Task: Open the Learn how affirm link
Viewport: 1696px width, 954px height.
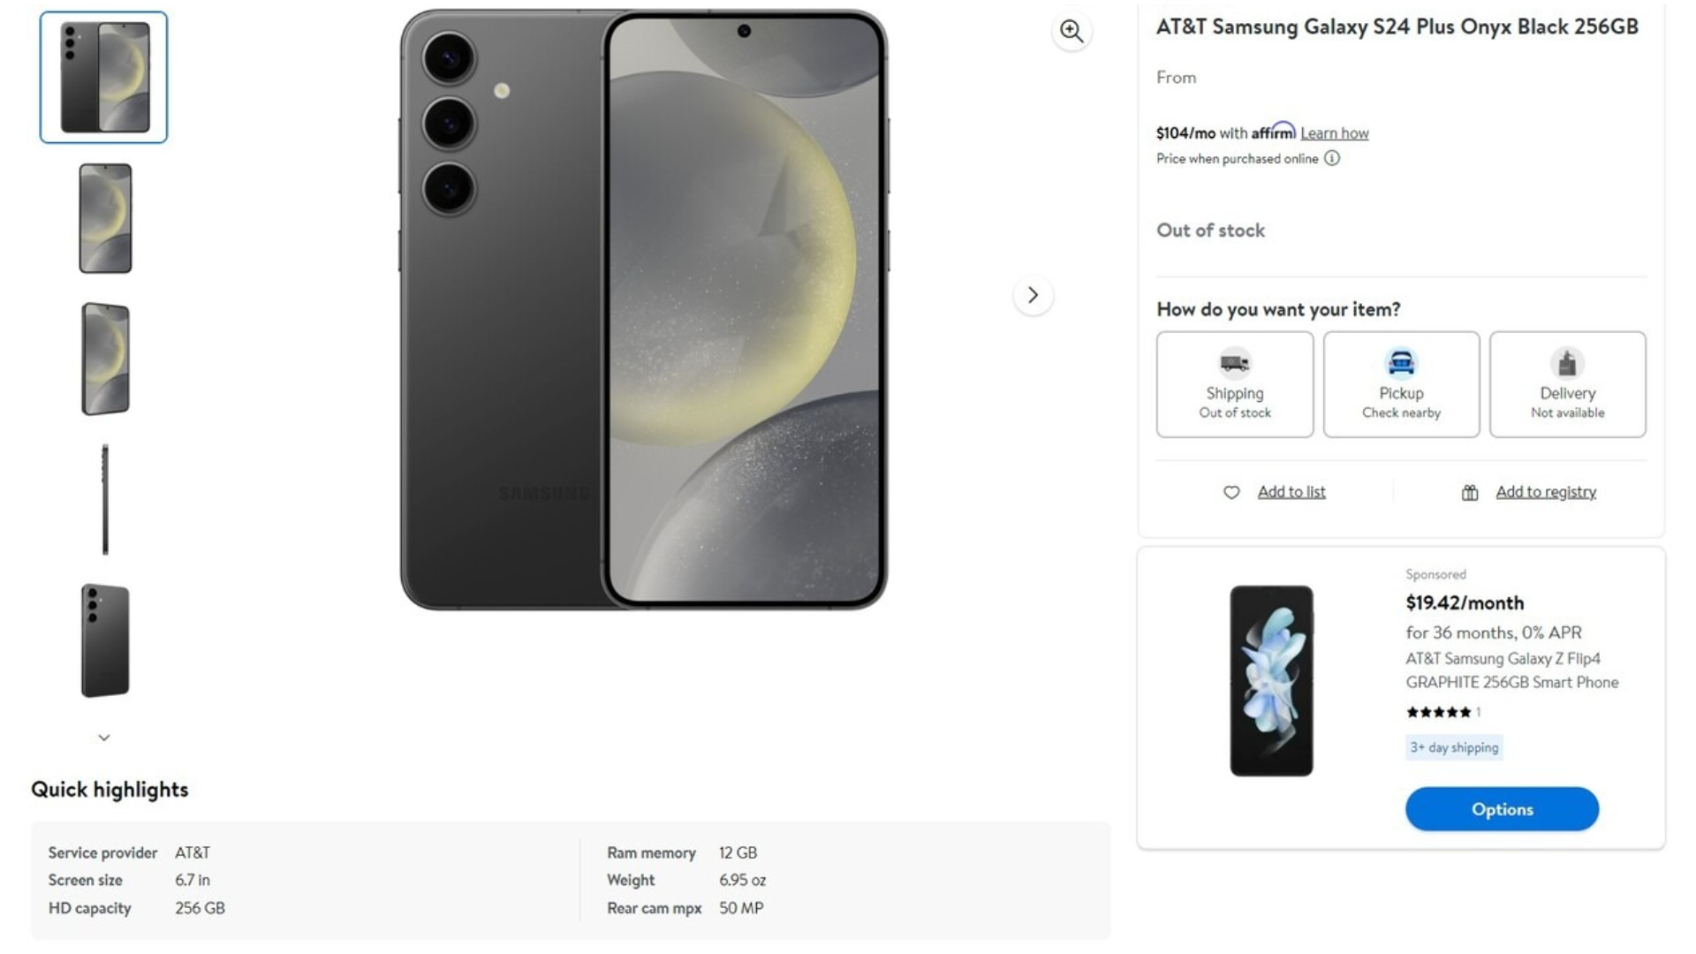Action: coord(1334,132)
